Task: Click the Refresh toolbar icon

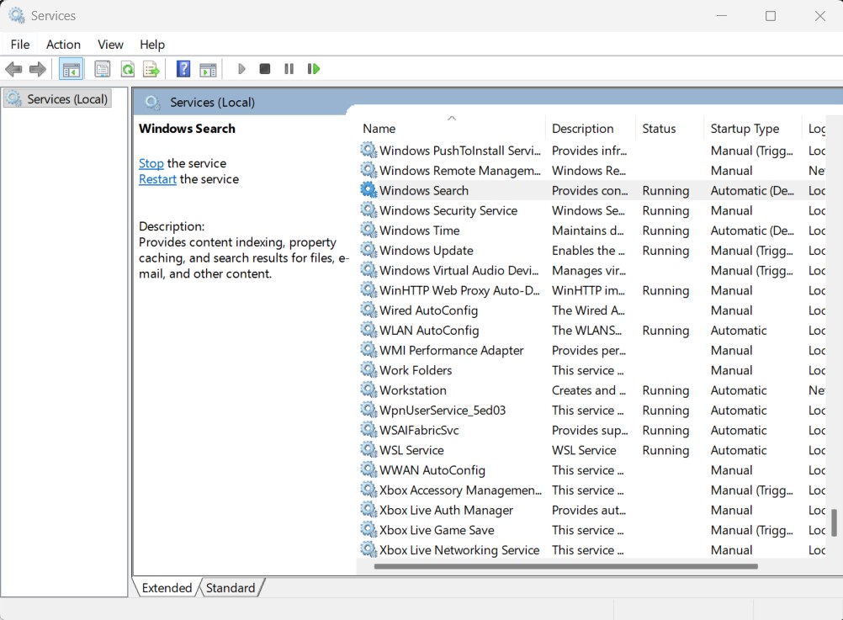Action: [x=127, y=69]
